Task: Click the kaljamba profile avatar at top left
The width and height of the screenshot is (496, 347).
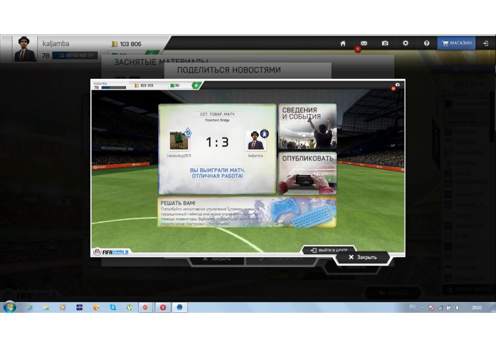Action: (x=25, y=49)
